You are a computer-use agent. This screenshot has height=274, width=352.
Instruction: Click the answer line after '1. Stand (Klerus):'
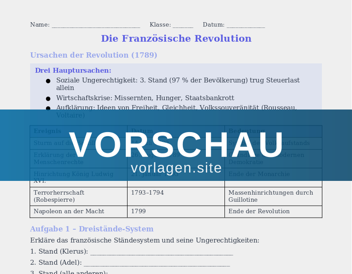162,252
